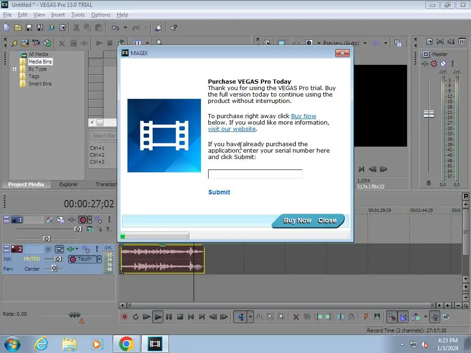This screenshot has width=471, height=353.
Task: Open the Undo history dropdown arrow
Action: (x=125, y=28)
